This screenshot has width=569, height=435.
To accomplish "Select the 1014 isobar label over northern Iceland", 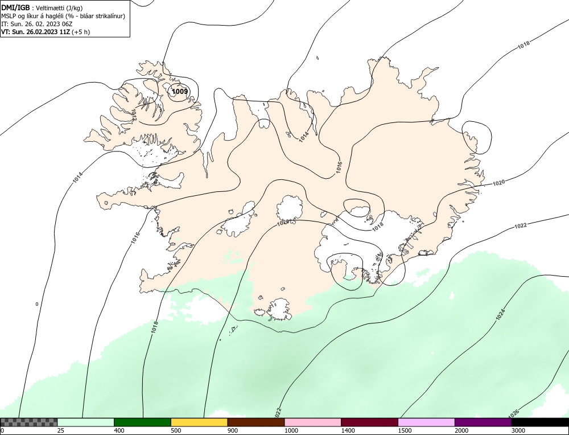I will coord(304,137).
